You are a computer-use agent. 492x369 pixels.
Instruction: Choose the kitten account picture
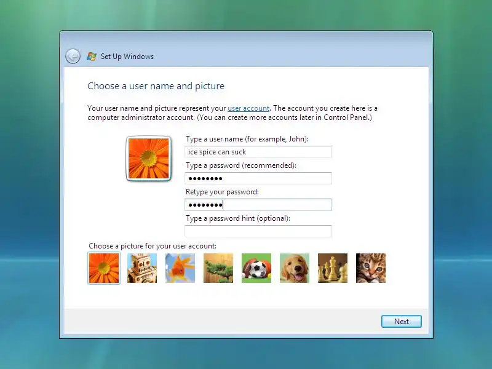(371, 268)
